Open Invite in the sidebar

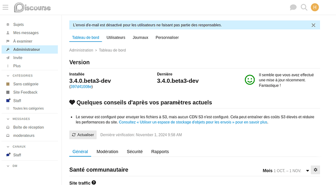30,57
